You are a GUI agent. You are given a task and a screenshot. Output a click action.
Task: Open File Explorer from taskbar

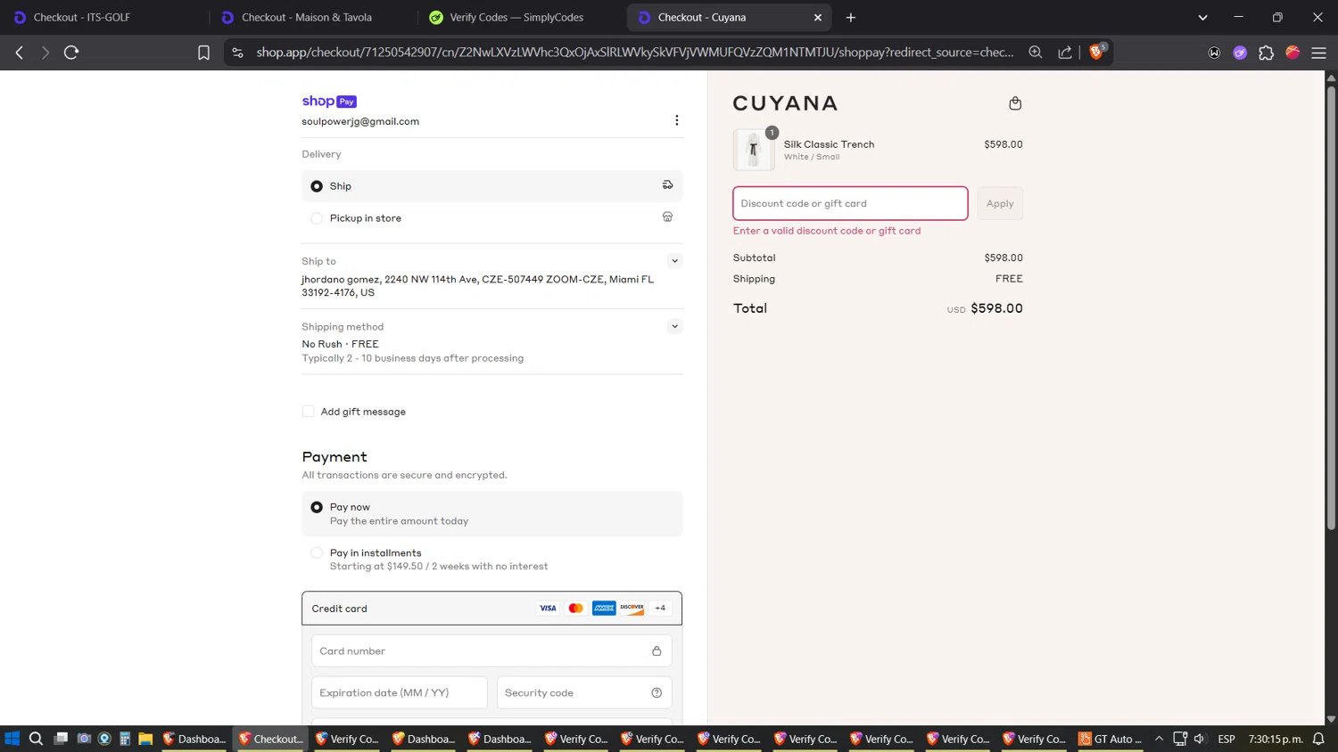pos(145,739)
